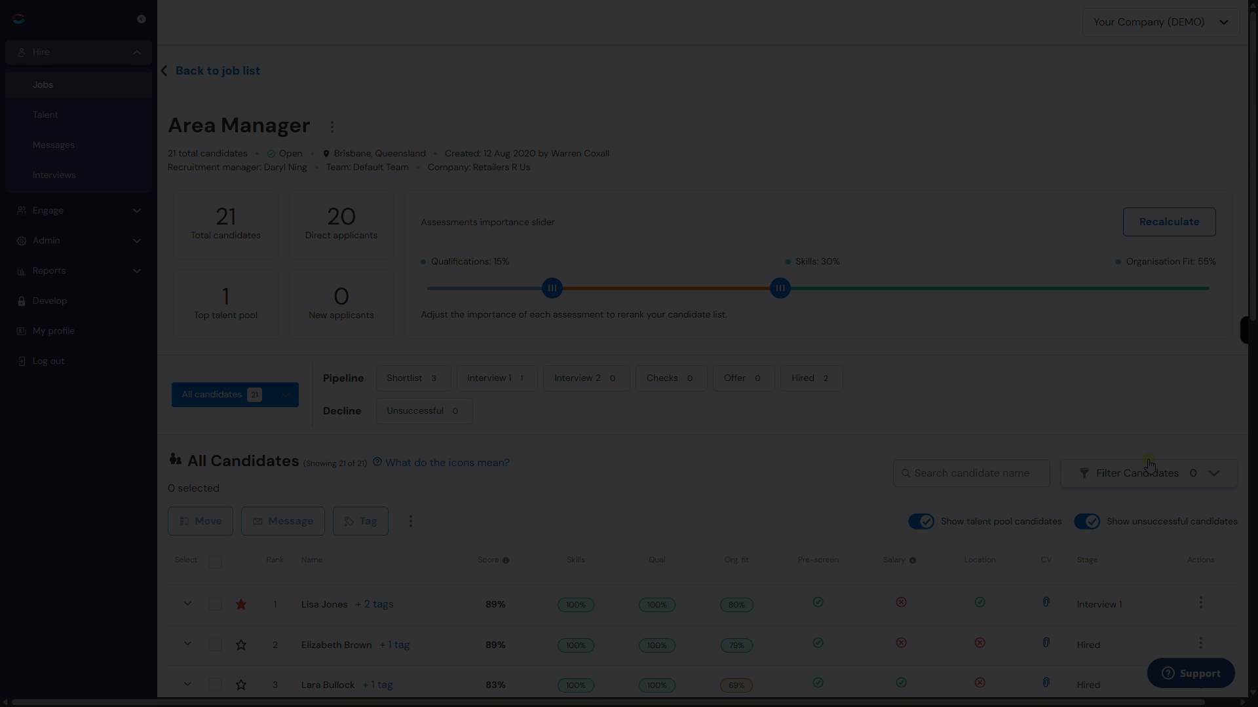Select Lara Bullock row checkbox
This screenshot has height=707, width=1258.
coord(215,685)
